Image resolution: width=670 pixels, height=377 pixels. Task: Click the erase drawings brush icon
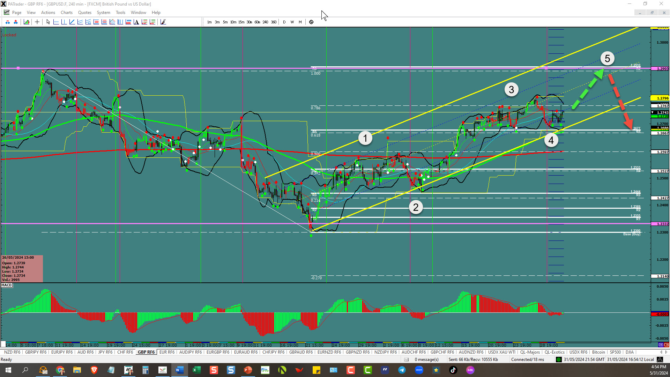[163, 22]
